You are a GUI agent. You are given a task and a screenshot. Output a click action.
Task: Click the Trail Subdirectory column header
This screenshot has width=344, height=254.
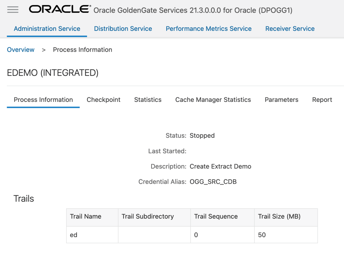tap(147, 216)
